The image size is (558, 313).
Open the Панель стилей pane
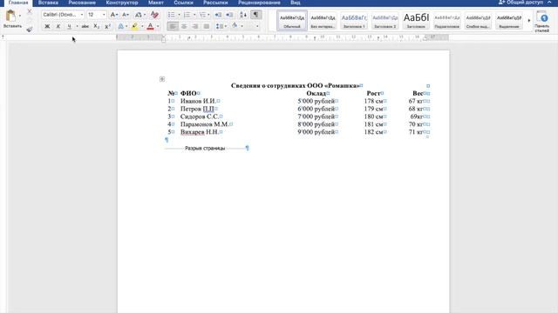click(x=541, y=21)
